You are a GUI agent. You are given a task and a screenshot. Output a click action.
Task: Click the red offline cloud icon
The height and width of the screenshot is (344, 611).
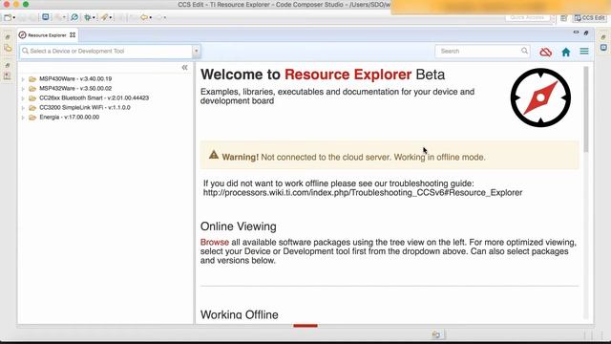tap(545, 52)
